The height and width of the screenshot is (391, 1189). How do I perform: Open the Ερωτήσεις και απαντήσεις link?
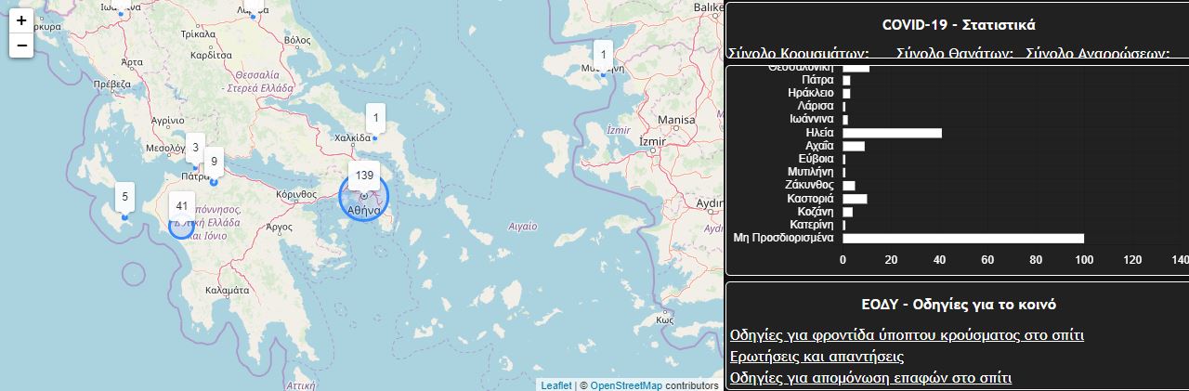817,357
